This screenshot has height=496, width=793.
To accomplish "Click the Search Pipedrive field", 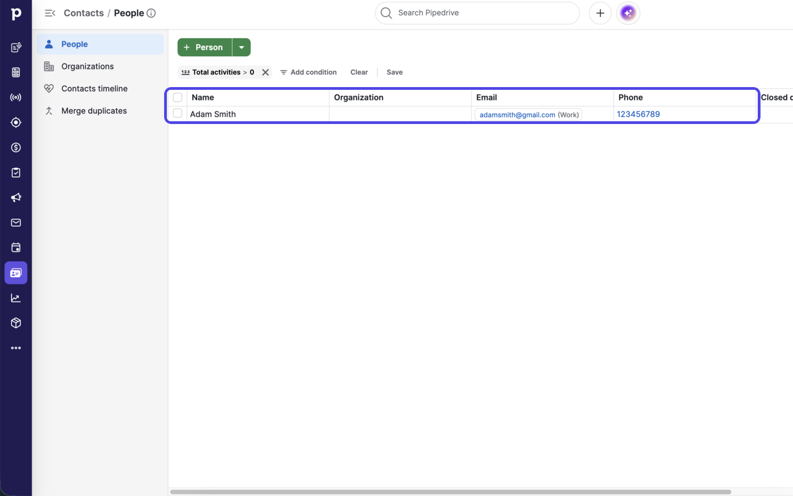I will point(477,13).
